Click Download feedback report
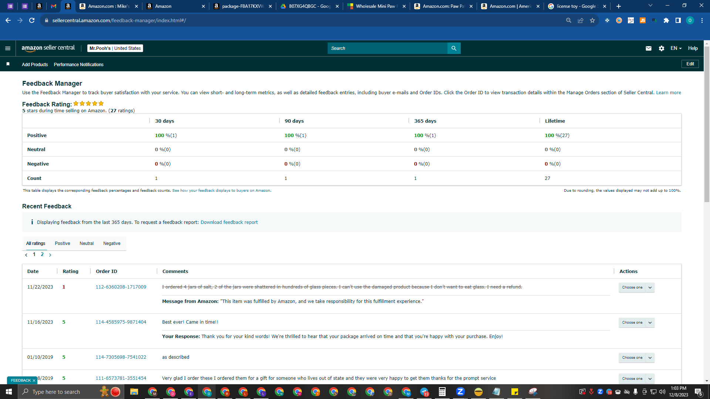The width and height of the screenshot is (710, 399). point(229,222)
